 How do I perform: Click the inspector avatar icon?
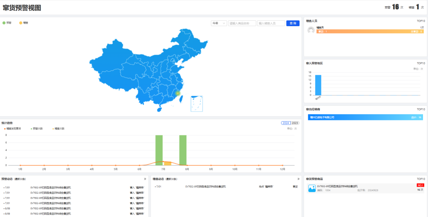(x=311, y=30)
